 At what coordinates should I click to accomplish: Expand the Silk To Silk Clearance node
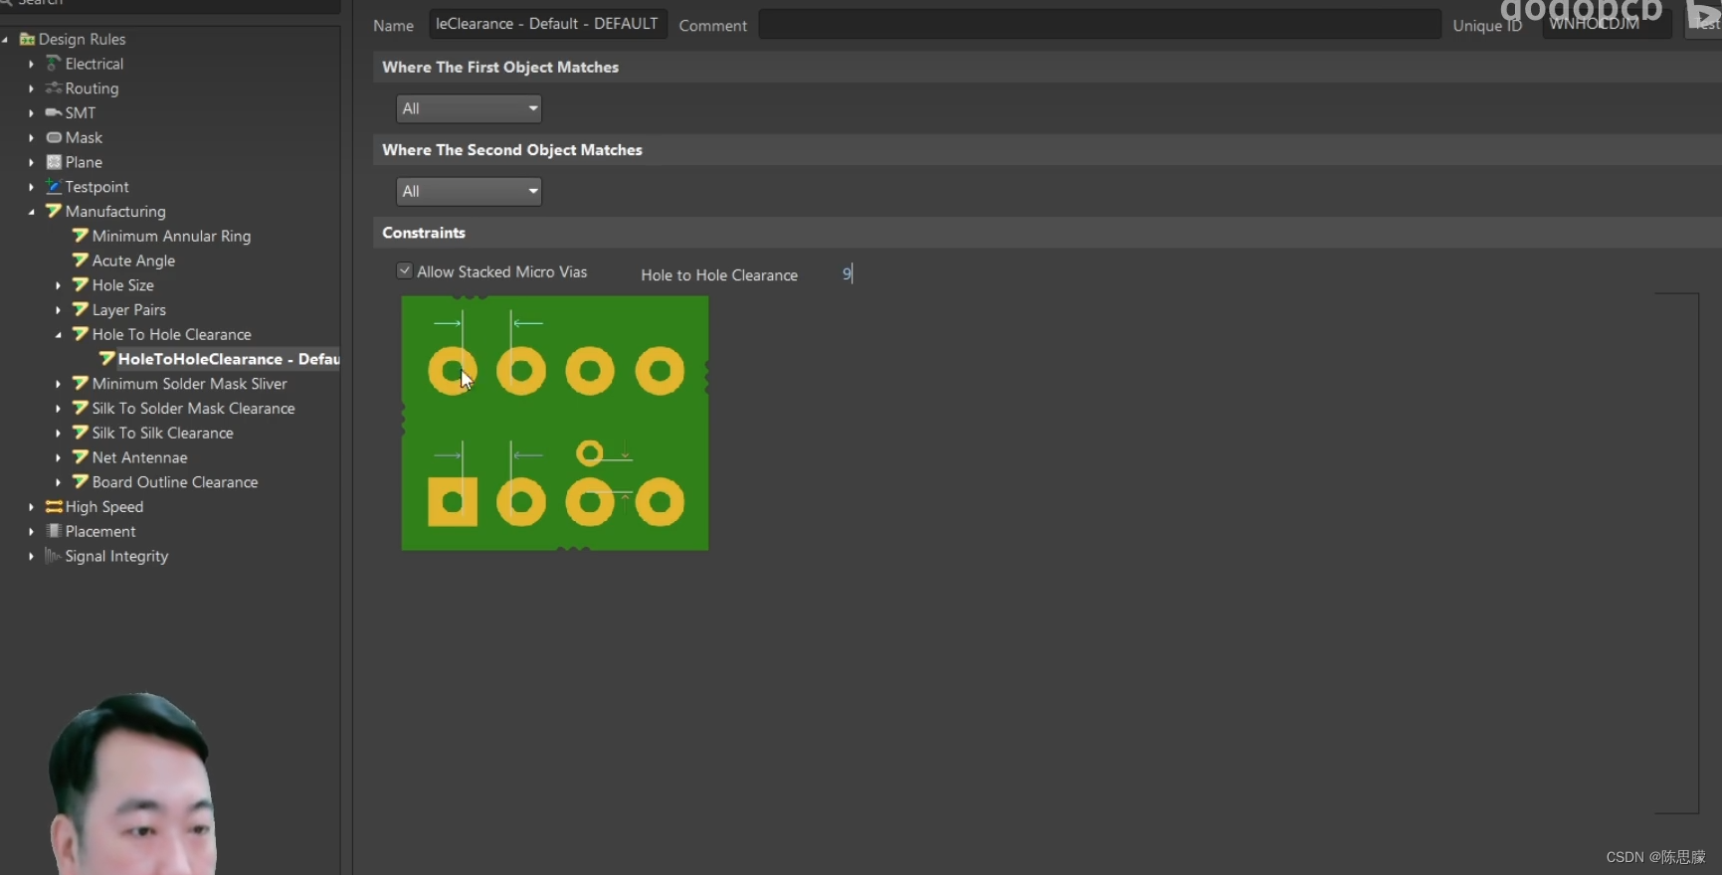click(58, 434)
